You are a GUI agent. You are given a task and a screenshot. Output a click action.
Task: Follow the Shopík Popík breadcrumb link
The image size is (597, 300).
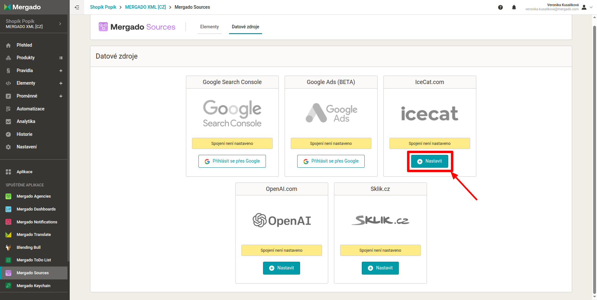click(103, 7)
